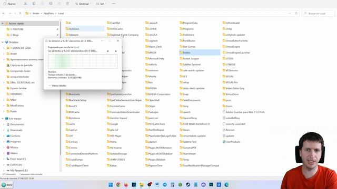This screenshot has height=189, width=337.
Task: Go back with the left arrow button
Action: click(x=4, y=13)
